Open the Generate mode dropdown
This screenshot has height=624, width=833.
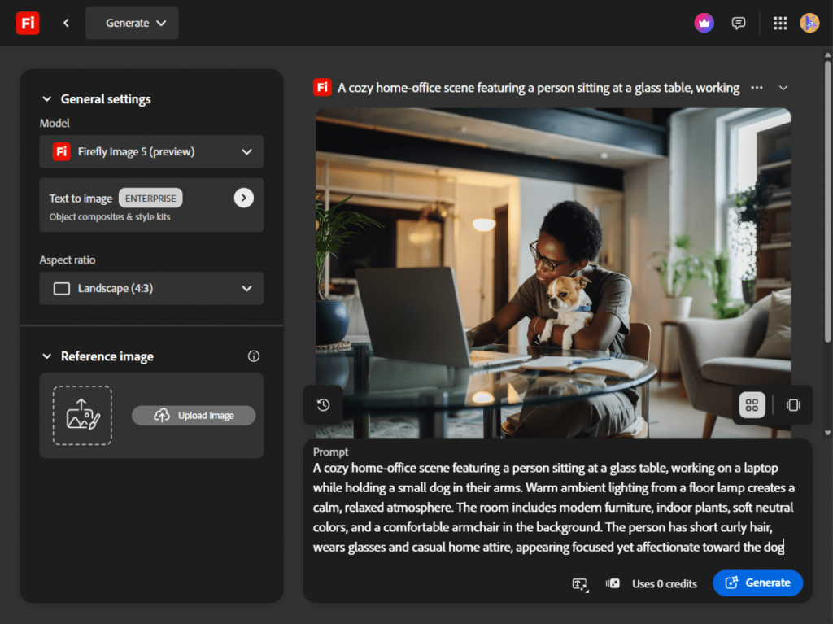click(x=132, y=23)
